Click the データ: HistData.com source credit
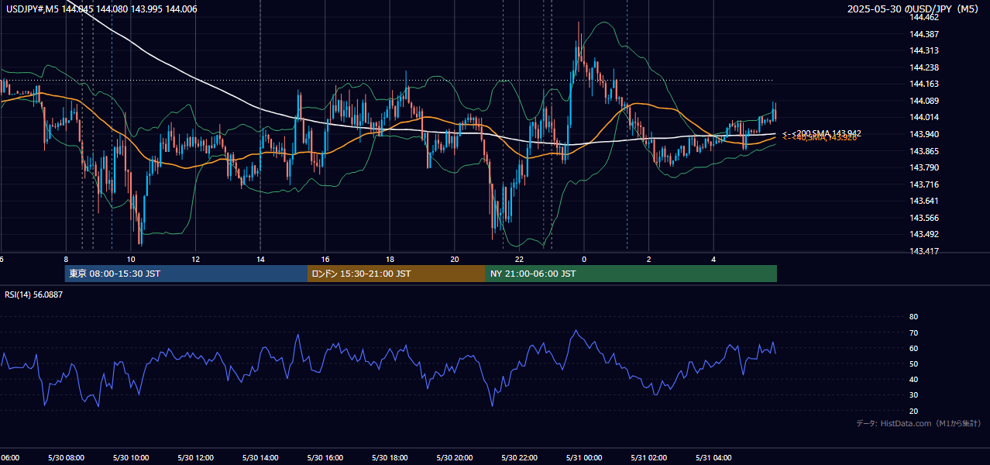Screen dimensions: 990x465 pos(919,424)
